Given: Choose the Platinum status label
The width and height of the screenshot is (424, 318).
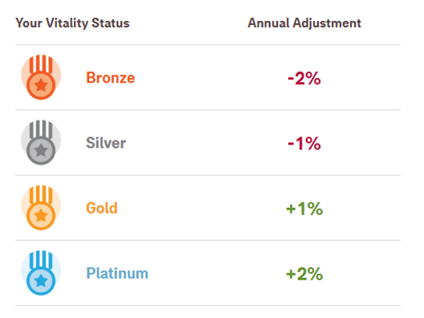Looking at the screenshot, I should (x=117, y=273).
